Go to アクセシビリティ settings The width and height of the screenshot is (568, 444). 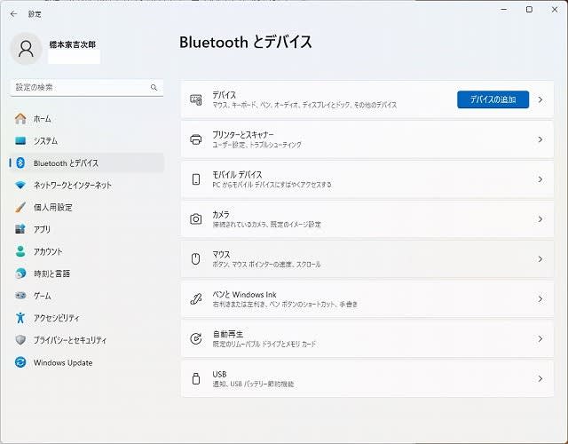point(56,318)
